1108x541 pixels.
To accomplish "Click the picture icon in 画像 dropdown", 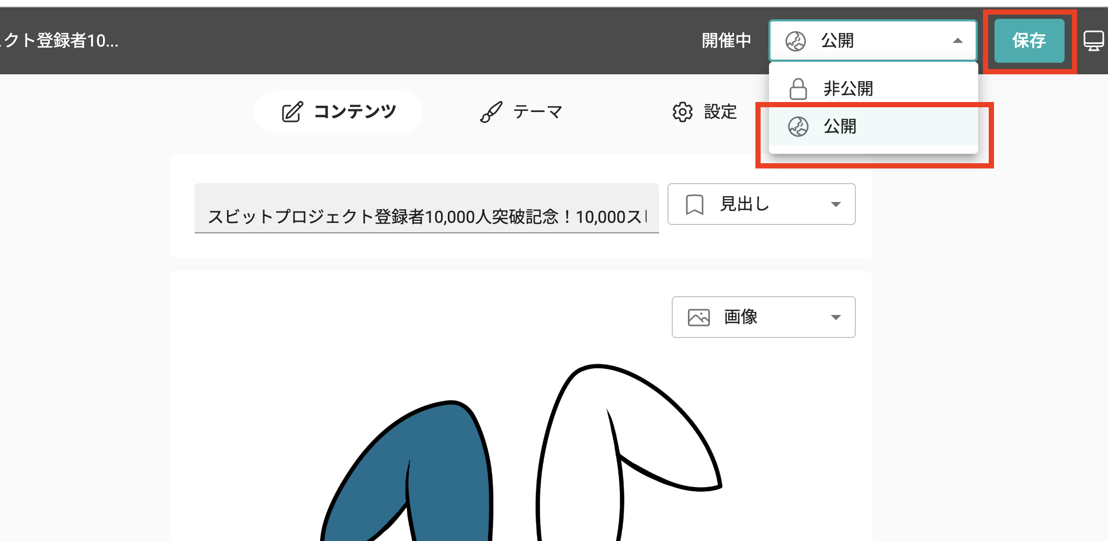I will (698, 318).
